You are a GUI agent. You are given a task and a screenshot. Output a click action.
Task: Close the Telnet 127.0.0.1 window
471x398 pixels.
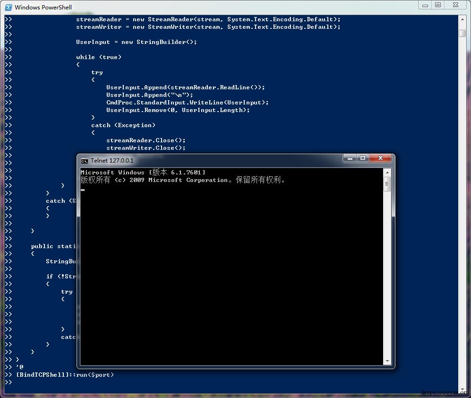380,158
